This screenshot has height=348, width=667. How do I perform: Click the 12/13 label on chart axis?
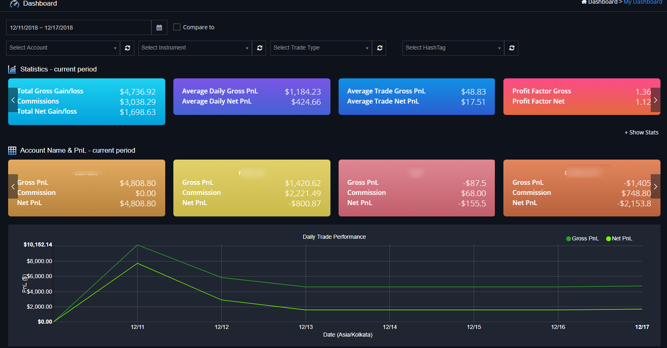pyautogui.click(x=306, y=327)
